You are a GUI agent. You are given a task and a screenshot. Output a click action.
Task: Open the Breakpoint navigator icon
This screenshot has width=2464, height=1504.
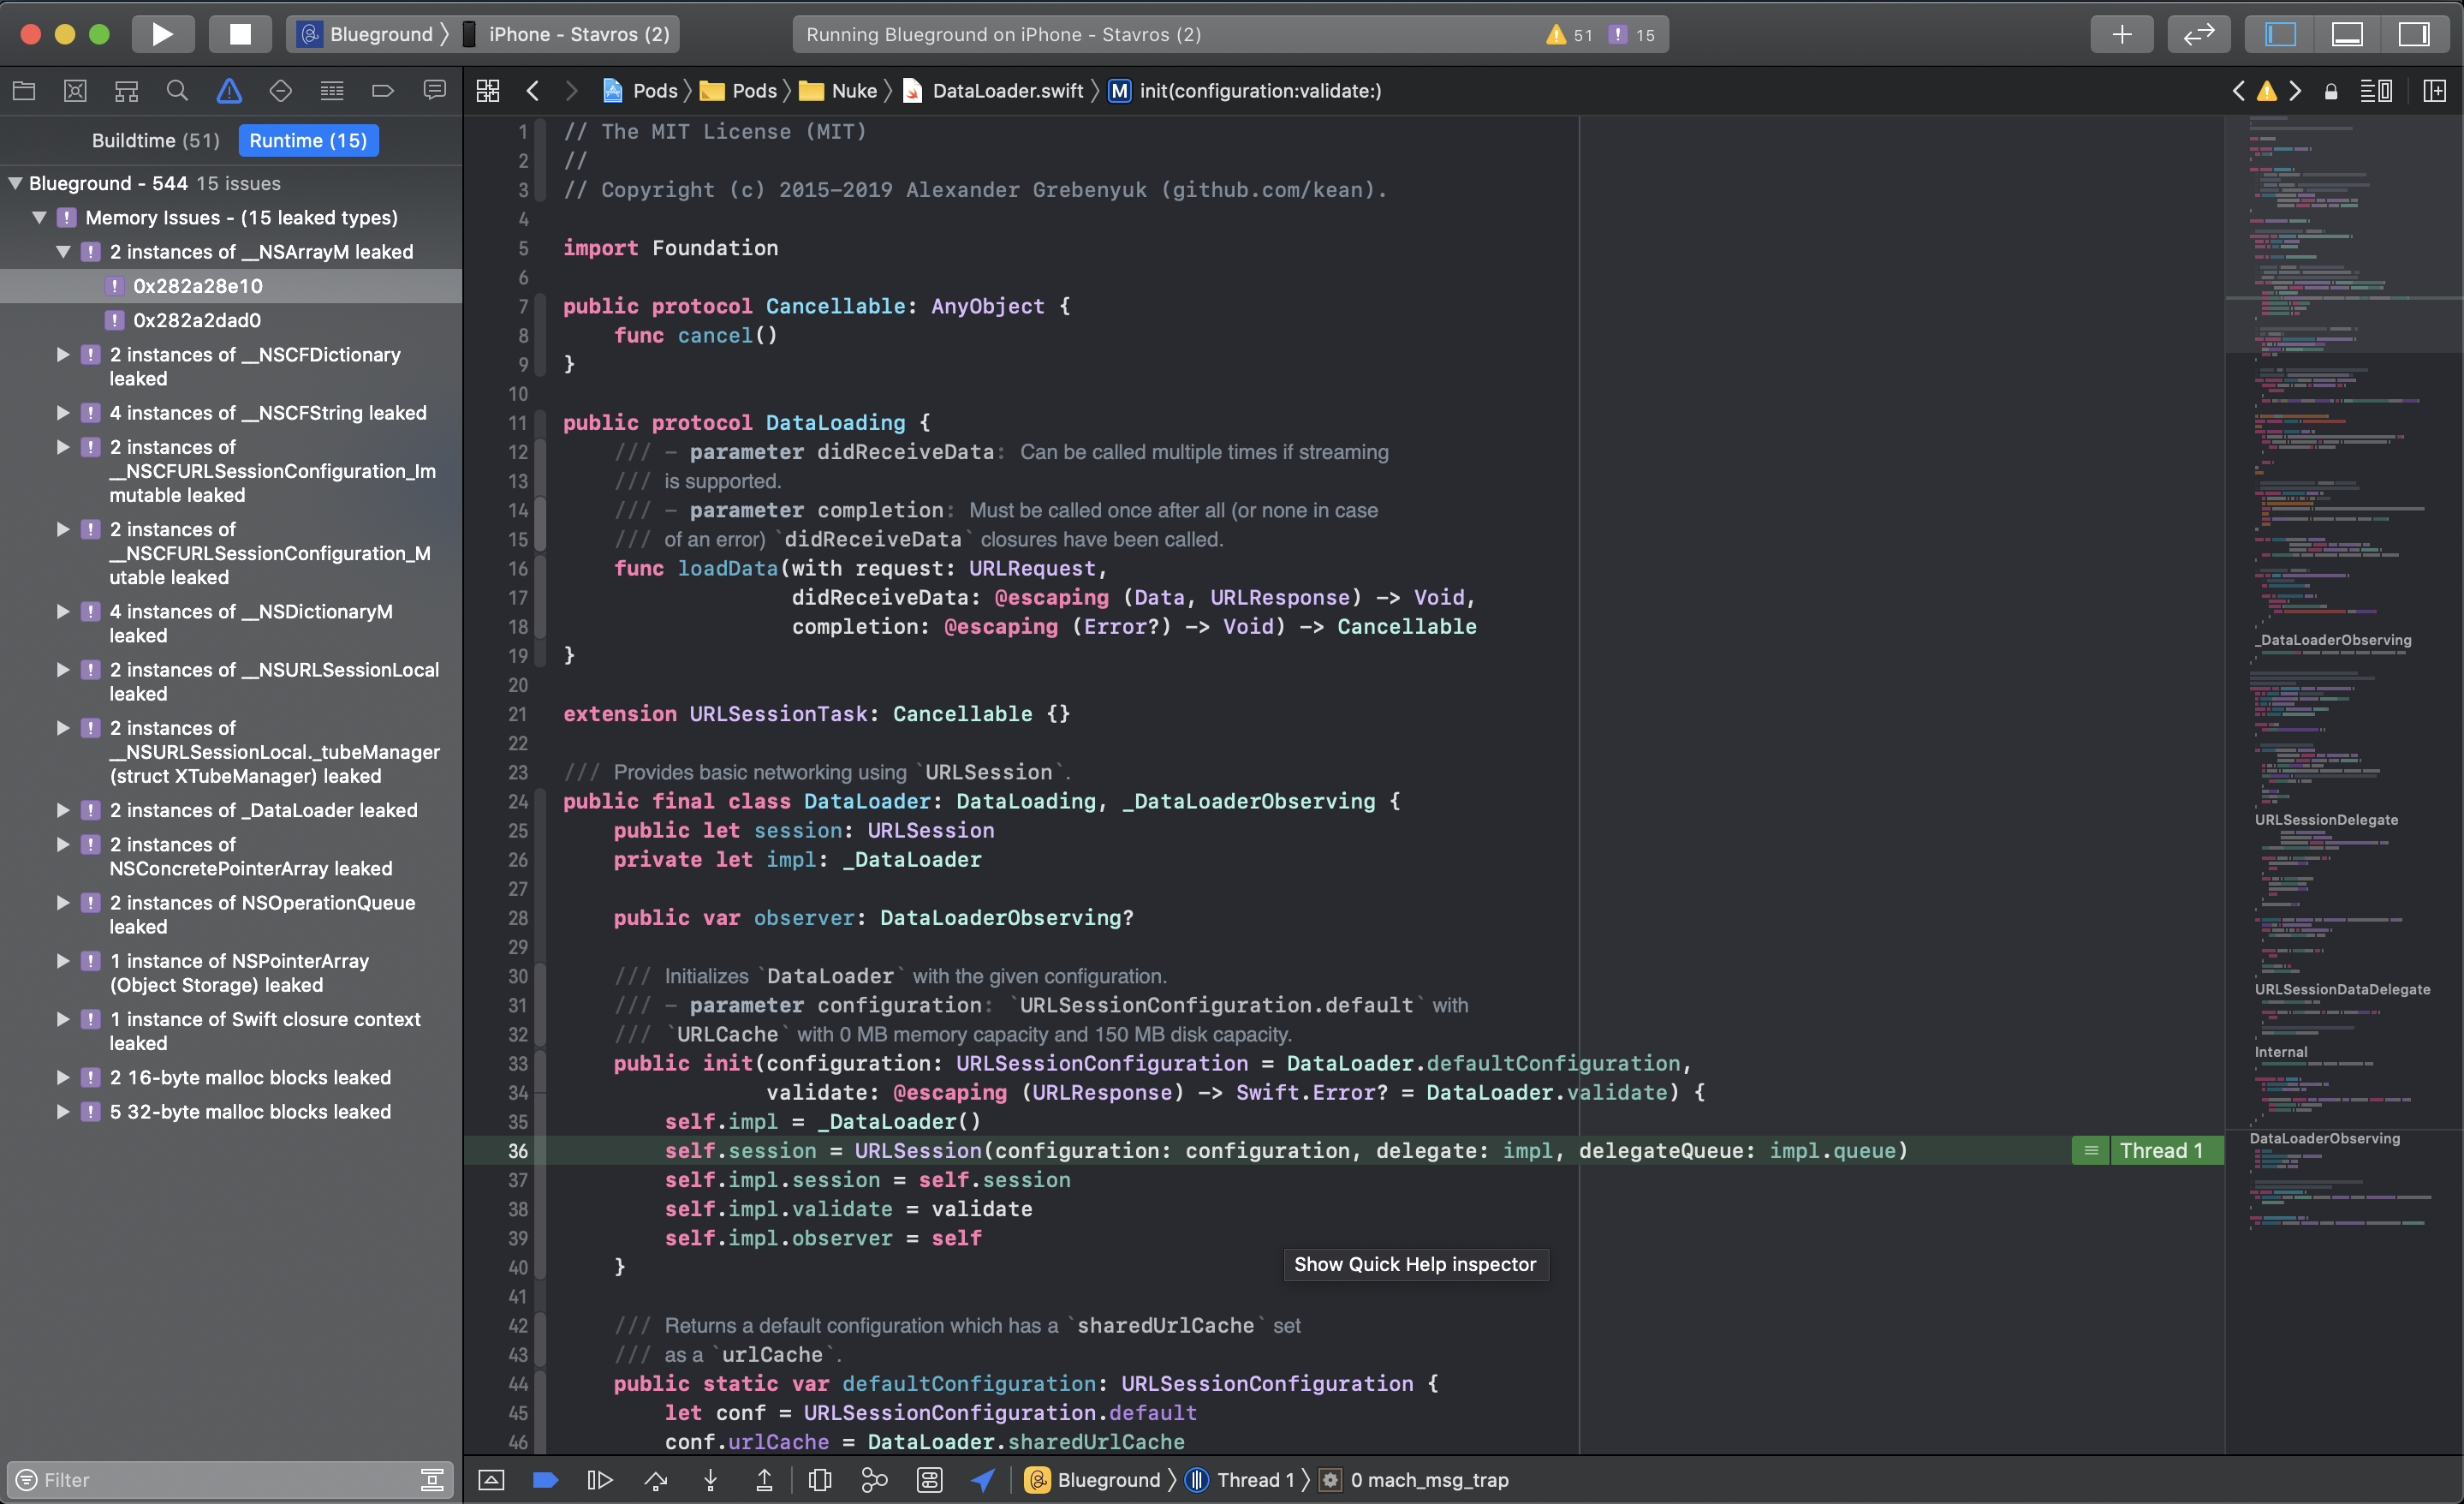tap(383, 91)
